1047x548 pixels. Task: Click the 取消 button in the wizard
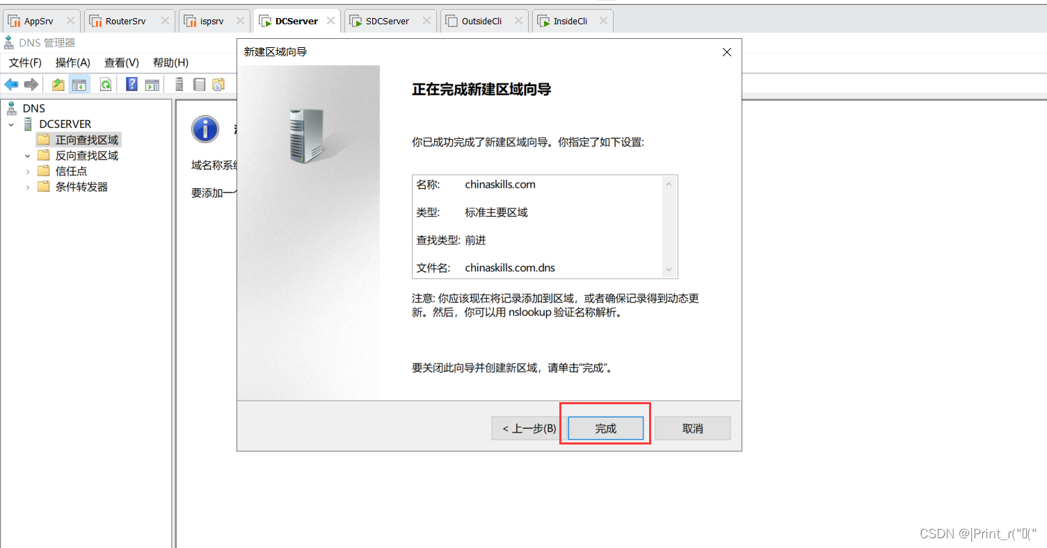coord(692,428)
